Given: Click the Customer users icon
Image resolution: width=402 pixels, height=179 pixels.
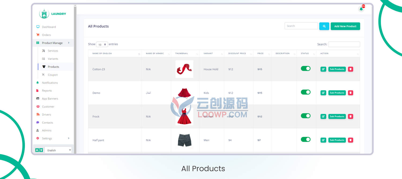Looking at the screenshot, I should click(x=38, y=107).
